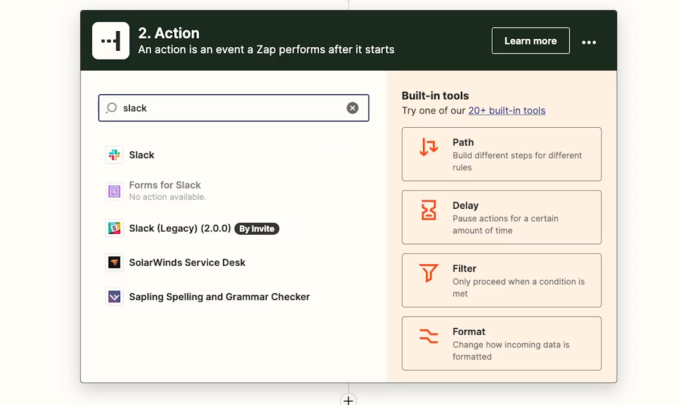
Task: Choose the Slack (Legacy) app icon
Action: (x=114, y=228)
